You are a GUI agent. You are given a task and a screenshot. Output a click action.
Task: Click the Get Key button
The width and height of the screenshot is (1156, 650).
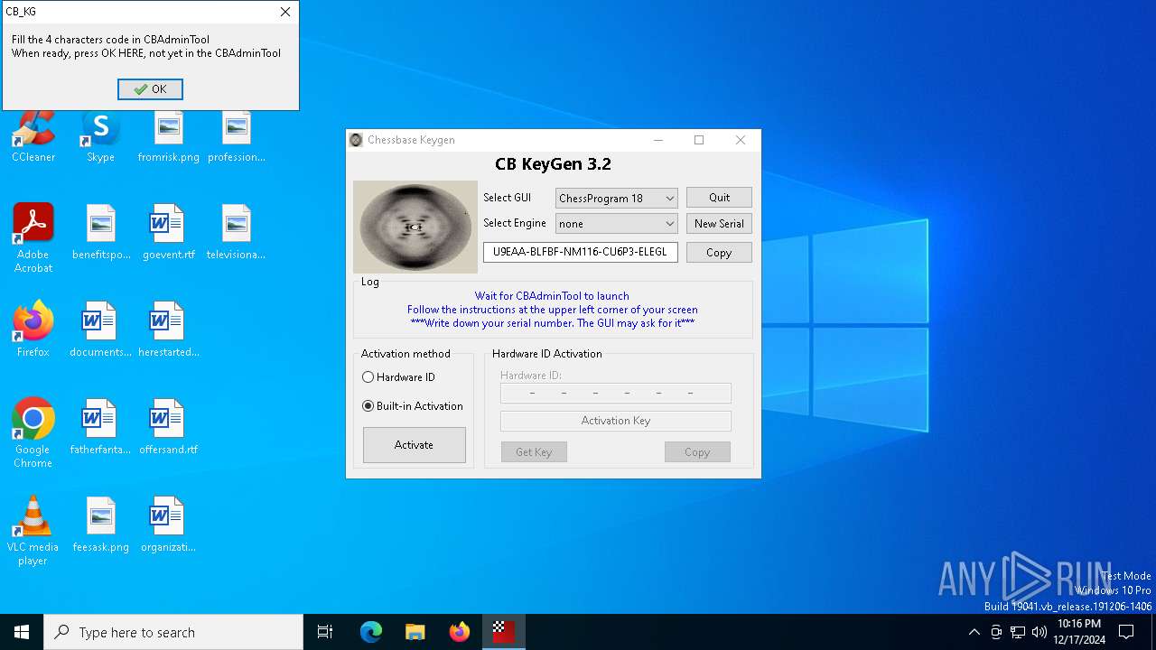point(534,452)
